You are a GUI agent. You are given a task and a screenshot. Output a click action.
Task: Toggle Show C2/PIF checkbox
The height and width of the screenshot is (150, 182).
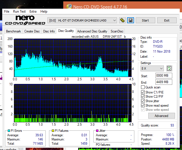143,97
